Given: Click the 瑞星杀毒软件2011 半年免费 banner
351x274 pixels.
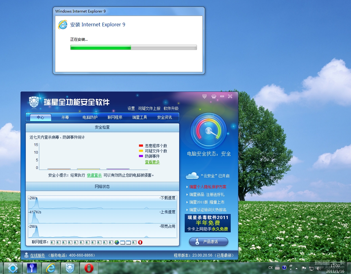Looking at the screenshot, I should (208, 223).
